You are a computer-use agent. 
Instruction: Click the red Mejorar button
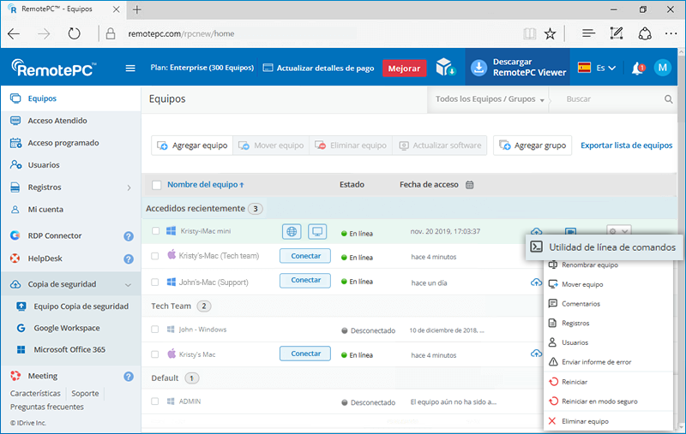click(404, 68)
